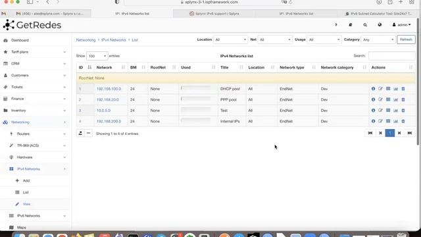421x237 pixels.
Task: Open network link 192.168.100.0
Action: click(x=109, y=89)
